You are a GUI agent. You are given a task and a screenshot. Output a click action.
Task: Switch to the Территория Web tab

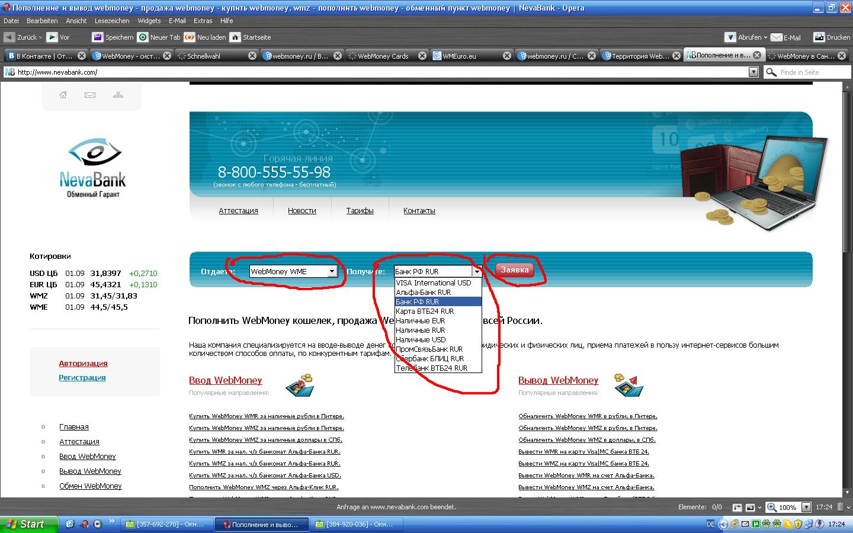pos(640,56)
